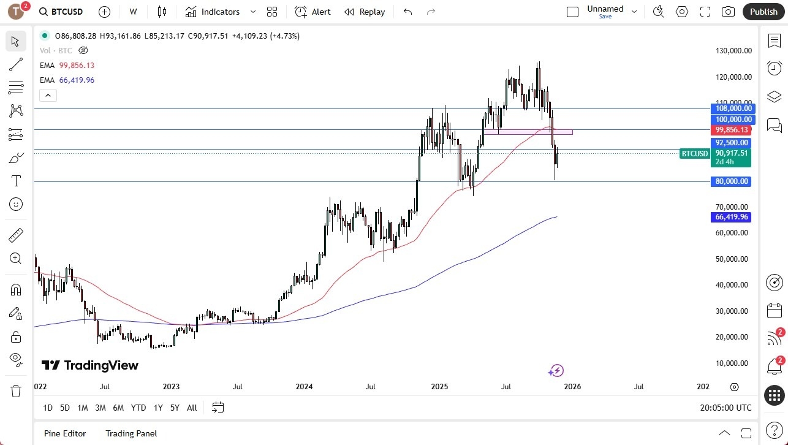
Task: Toggle volume indicator visibility eye icon
Action: (x=84, y=50)
